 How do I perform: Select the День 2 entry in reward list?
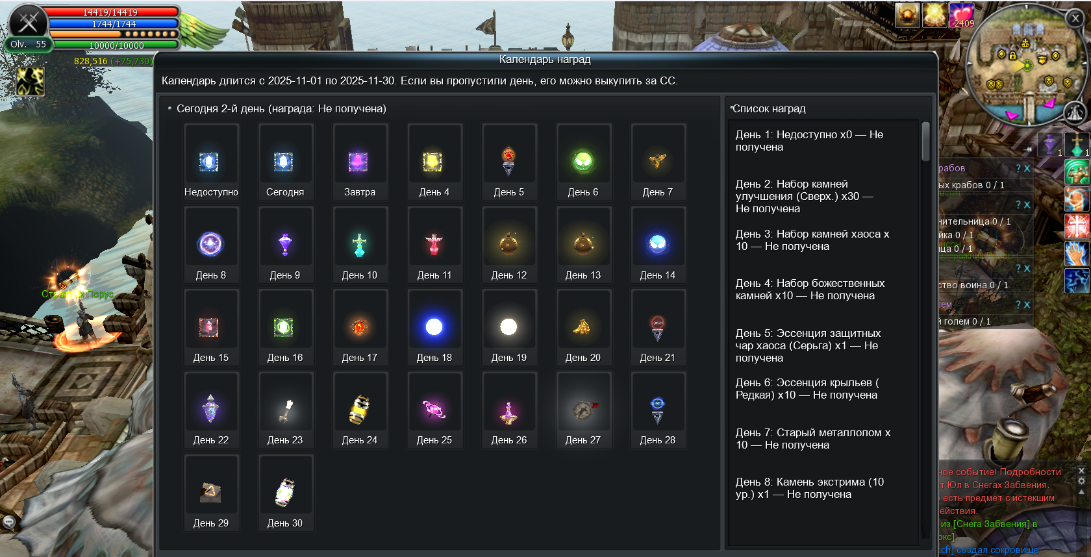tap(812, 196)
